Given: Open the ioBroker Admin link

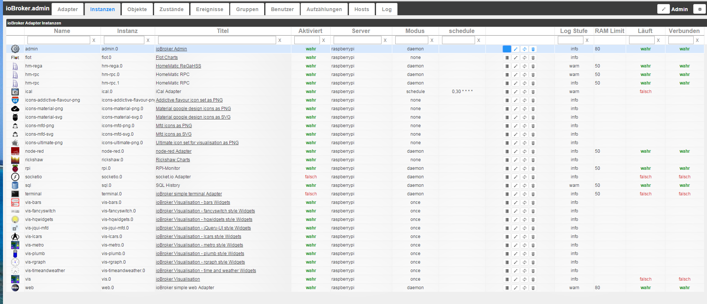Looking at the screenshot, I should tap(171, 49).
